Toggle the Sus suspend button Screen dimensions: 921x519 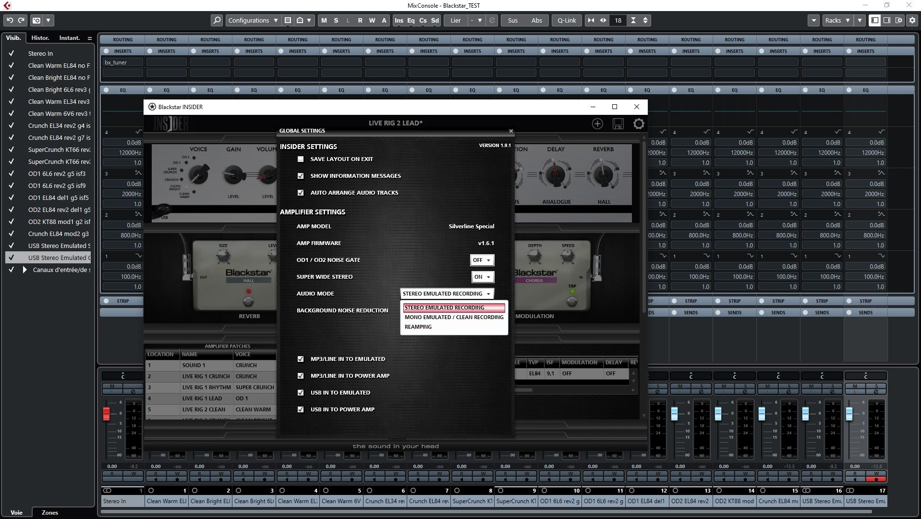tap(513, 20)
